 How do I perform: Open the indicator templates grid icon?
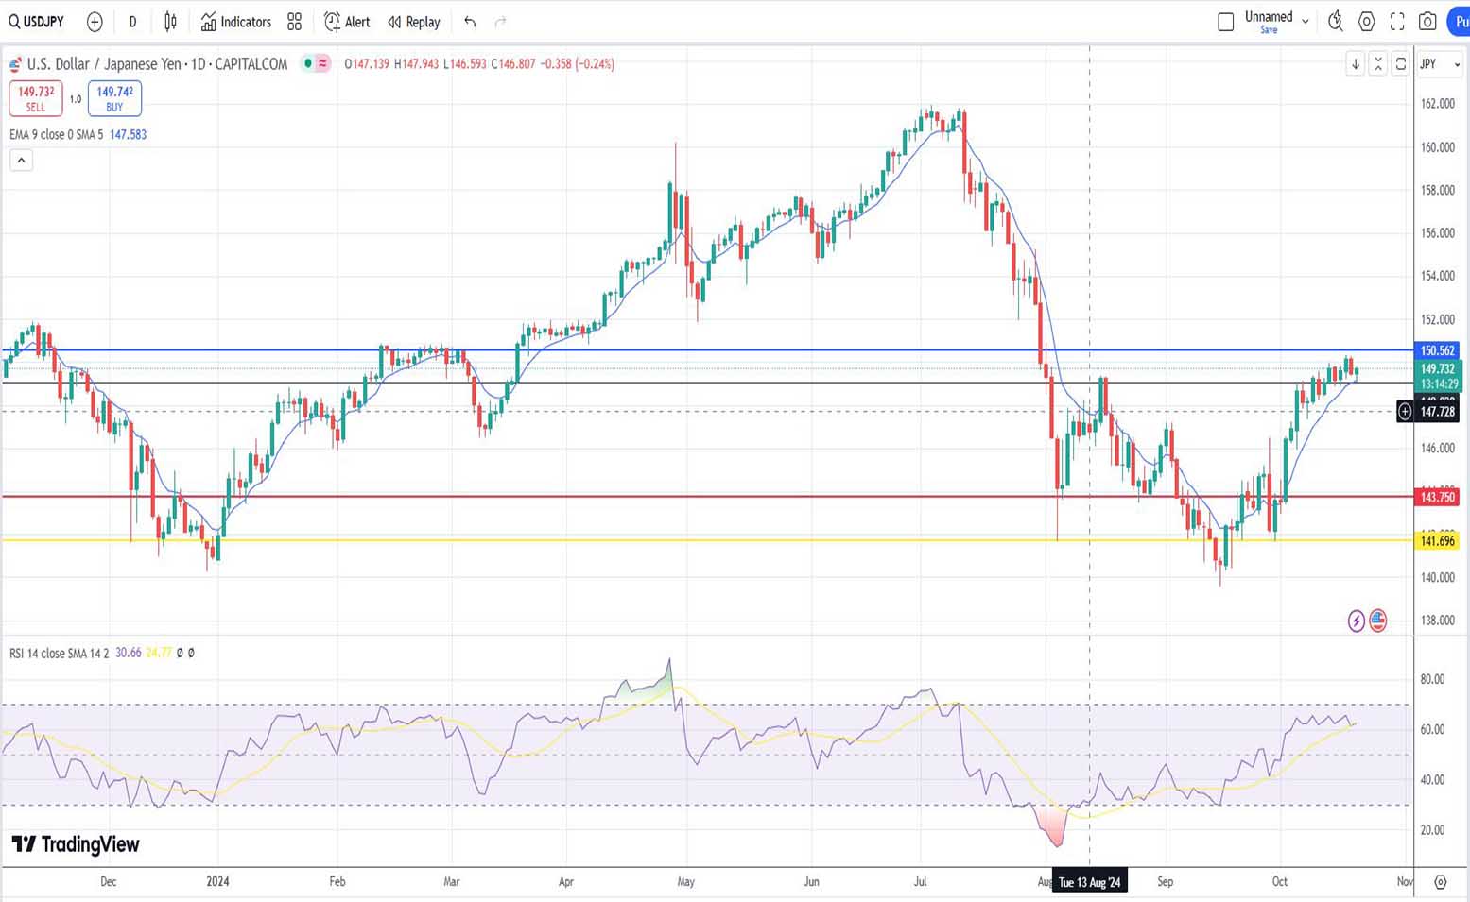click(295, 22)
